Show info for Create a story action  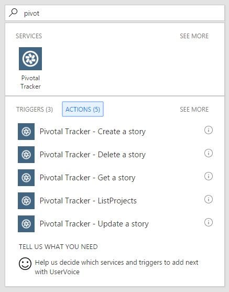point(209,130)
